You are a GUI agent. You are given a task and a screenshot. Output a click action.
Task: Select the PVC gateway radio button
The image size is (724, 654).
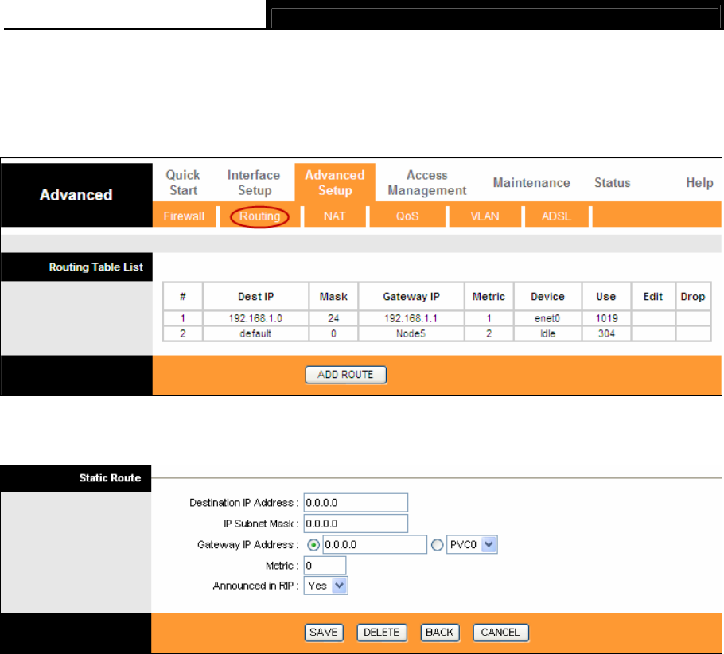[437, 545]
